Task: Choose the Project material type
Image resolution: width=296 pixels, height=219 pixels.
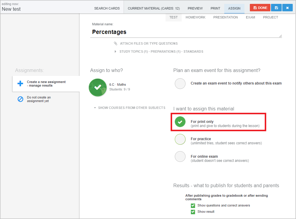Action: coord(270,17)
